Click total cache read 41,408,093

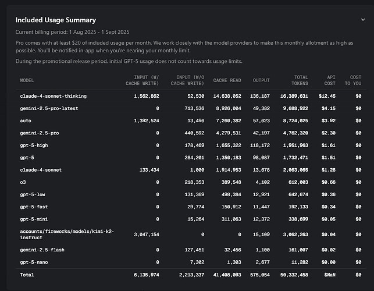(x=227, y=275)
